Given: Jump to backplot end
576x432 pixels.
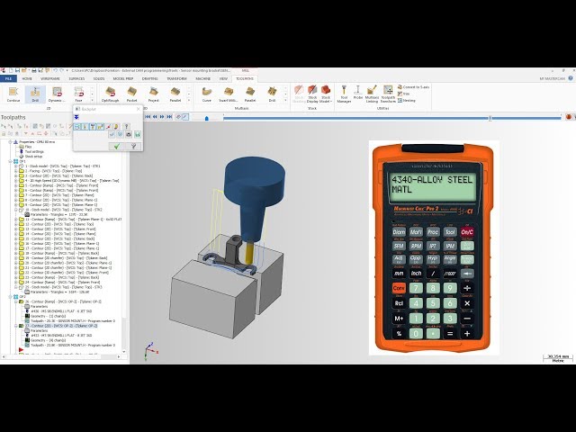Looking at the screenshot, I should click(169, 117).
